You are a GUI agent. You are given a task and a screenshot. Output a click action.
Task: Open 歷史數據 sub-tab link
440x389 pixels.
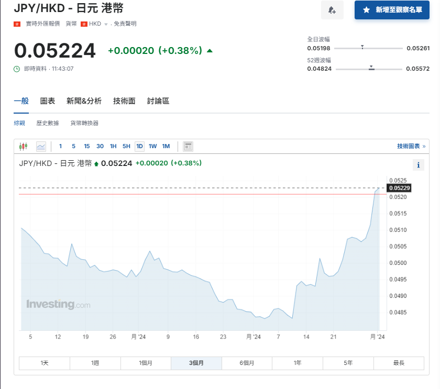(48, 123)
